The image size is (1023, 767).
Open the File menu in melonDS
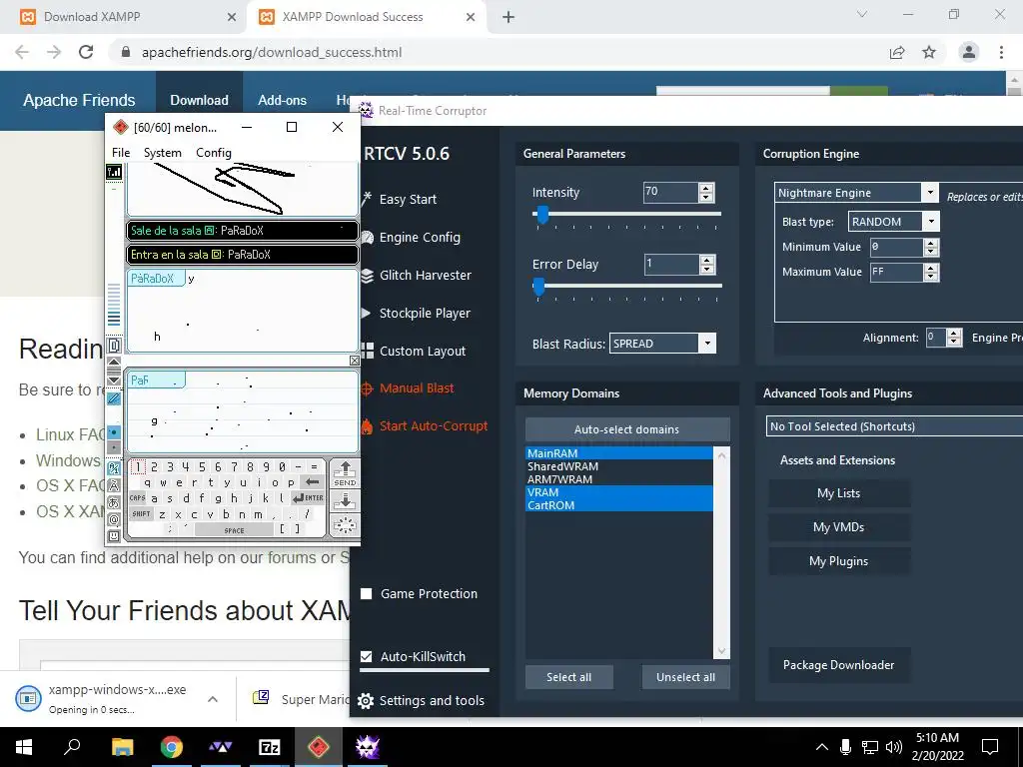121,153
